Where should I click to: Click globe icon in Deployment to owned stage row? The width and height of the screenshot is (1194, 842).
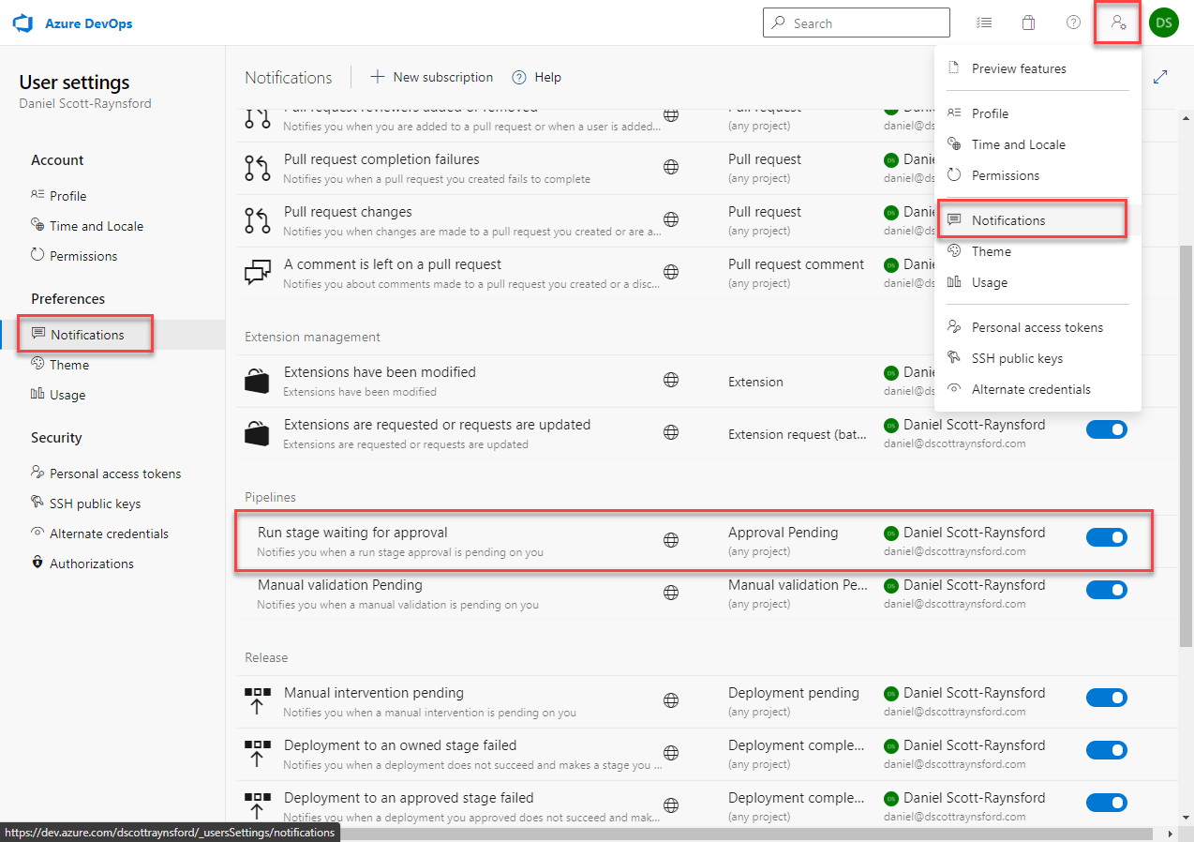pyautogui.click(x=671, y=753)
